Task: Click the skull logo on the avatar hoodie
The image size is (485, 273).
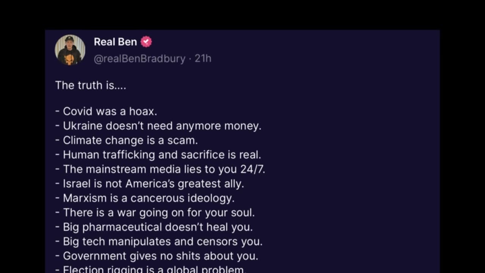Action: (x=69, y=59)
